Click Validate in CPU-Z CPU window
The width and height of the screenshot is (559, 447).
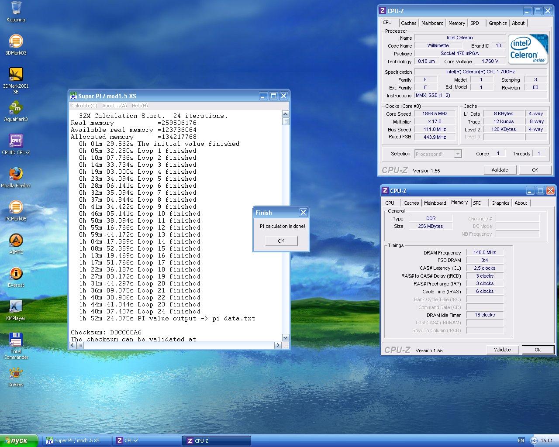point(500,170)
